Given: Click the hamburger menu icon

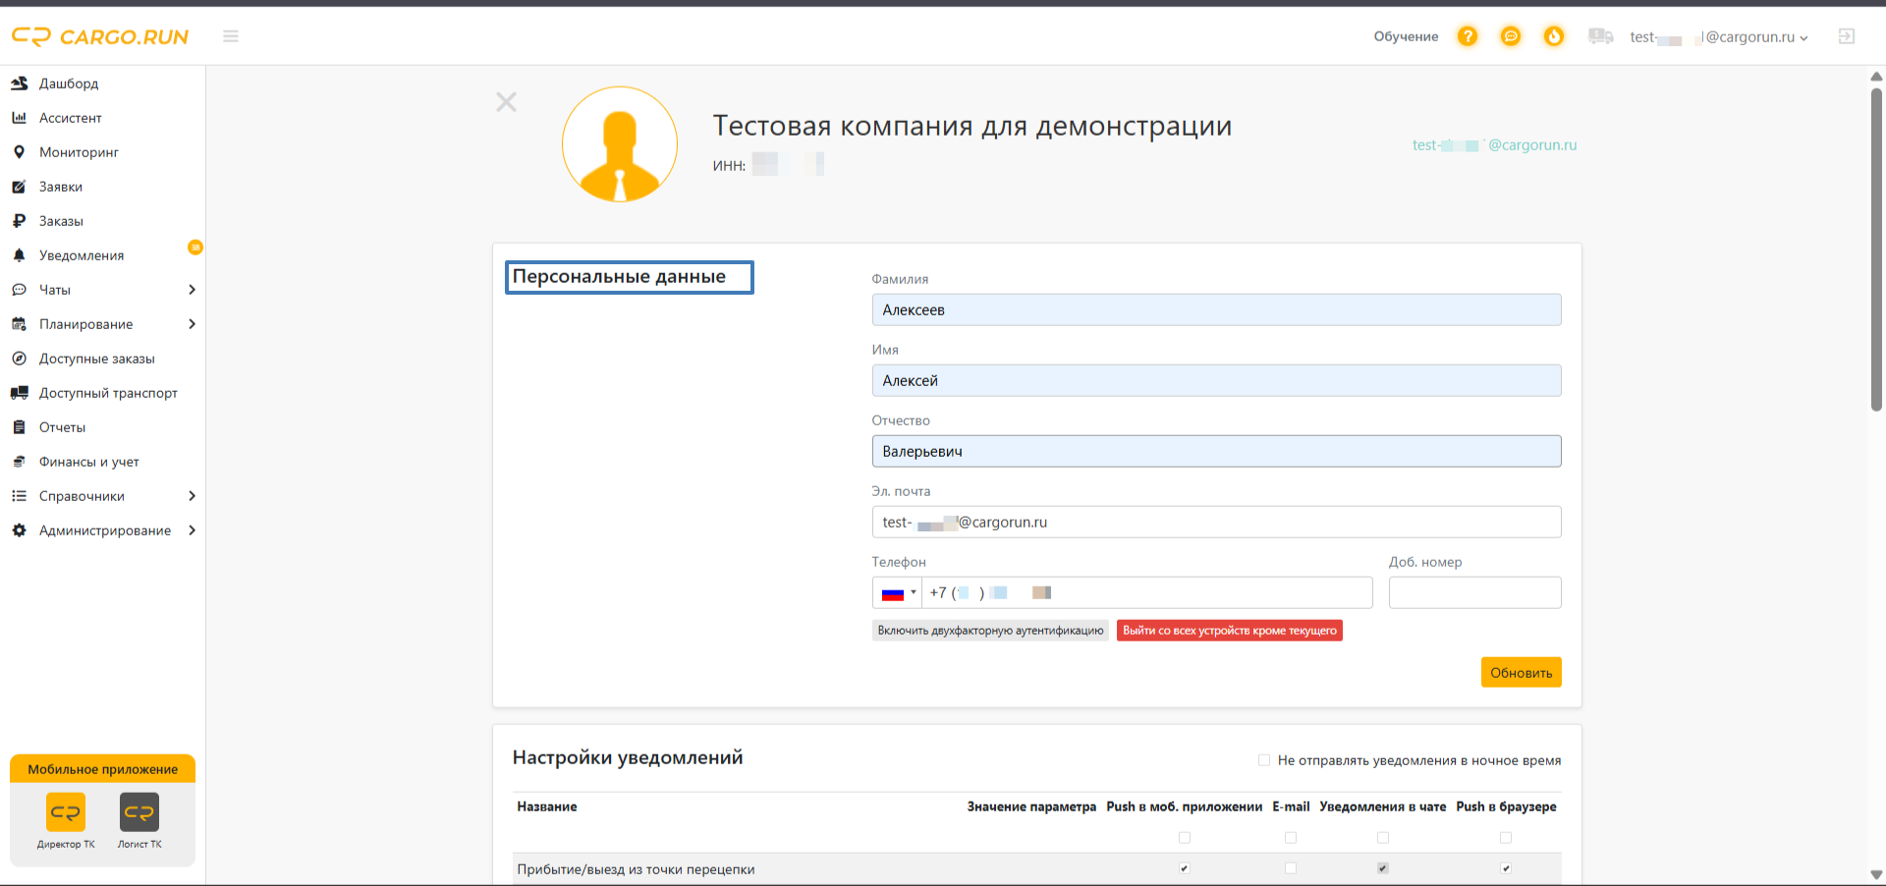Looking at the screenshot, I should pyautogui.click(x=231, y=36).
